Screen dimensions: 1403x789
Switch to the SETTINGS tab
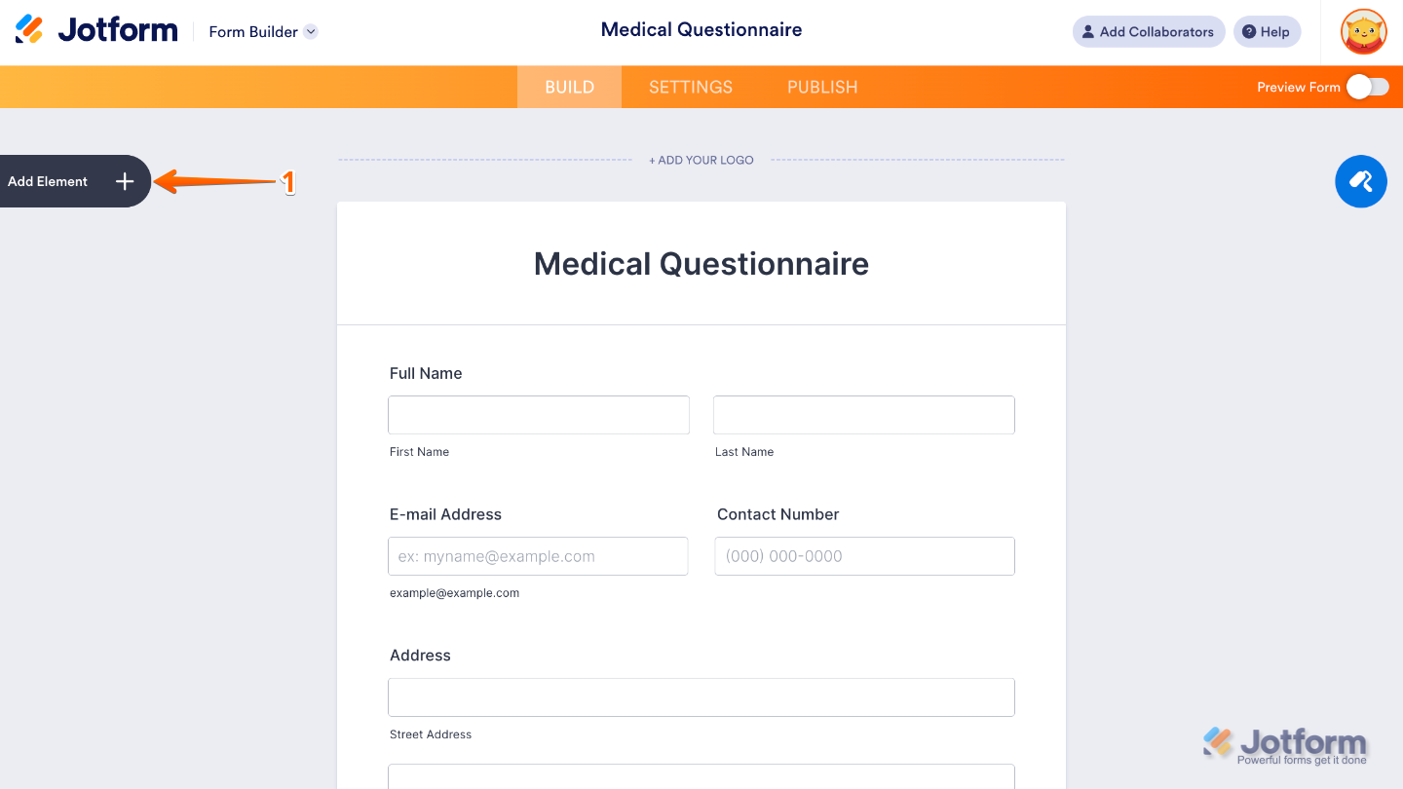point(690,87)
